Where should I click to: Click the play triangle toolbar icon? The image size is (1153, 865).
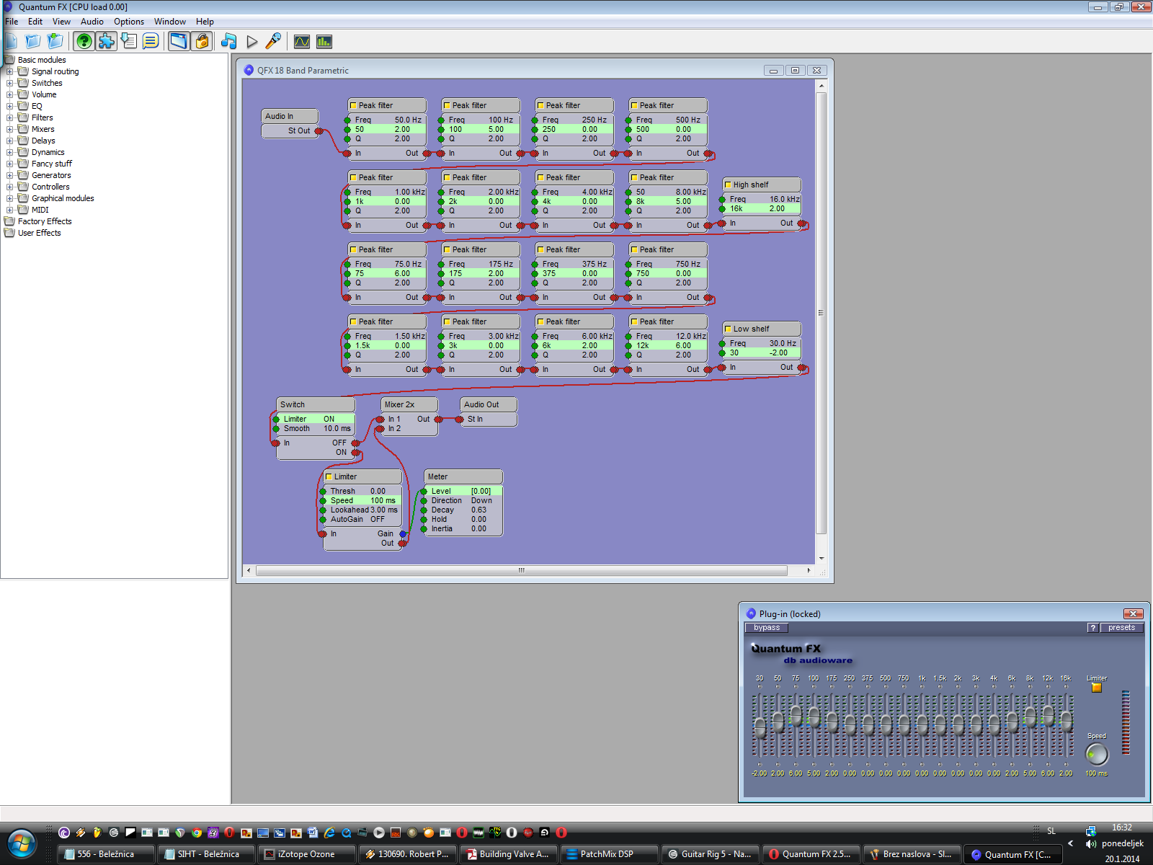[x=251, y=42]
